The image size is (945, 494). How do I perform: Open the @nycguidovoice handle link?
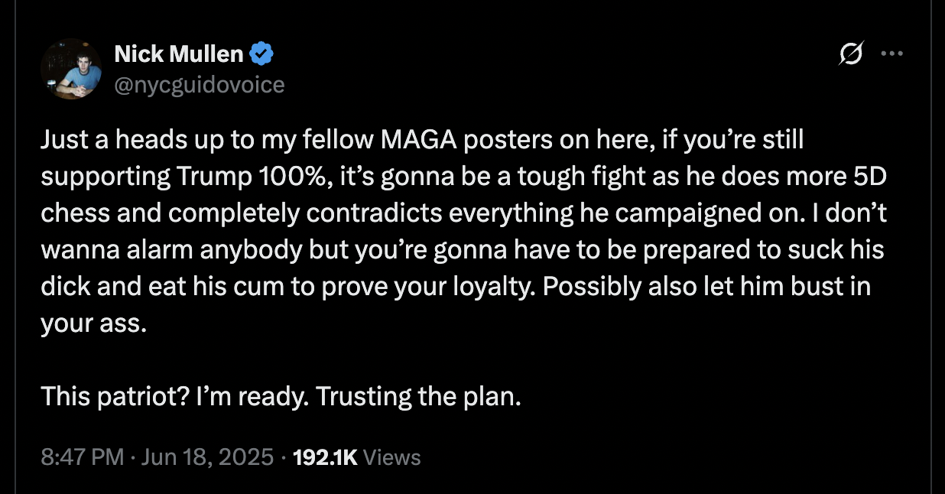point(199,84)
